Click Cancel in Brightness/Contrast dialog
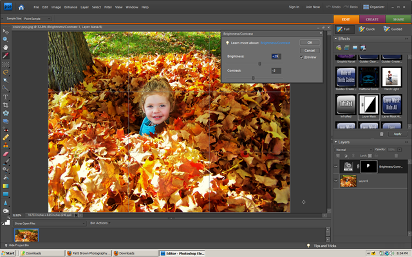The height and width of the screenshot is (257, 412). click(x=310, y=50)
